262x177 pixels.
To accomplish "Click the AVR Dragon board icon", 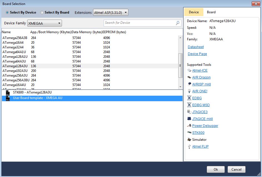I will [x=189, y=77].
